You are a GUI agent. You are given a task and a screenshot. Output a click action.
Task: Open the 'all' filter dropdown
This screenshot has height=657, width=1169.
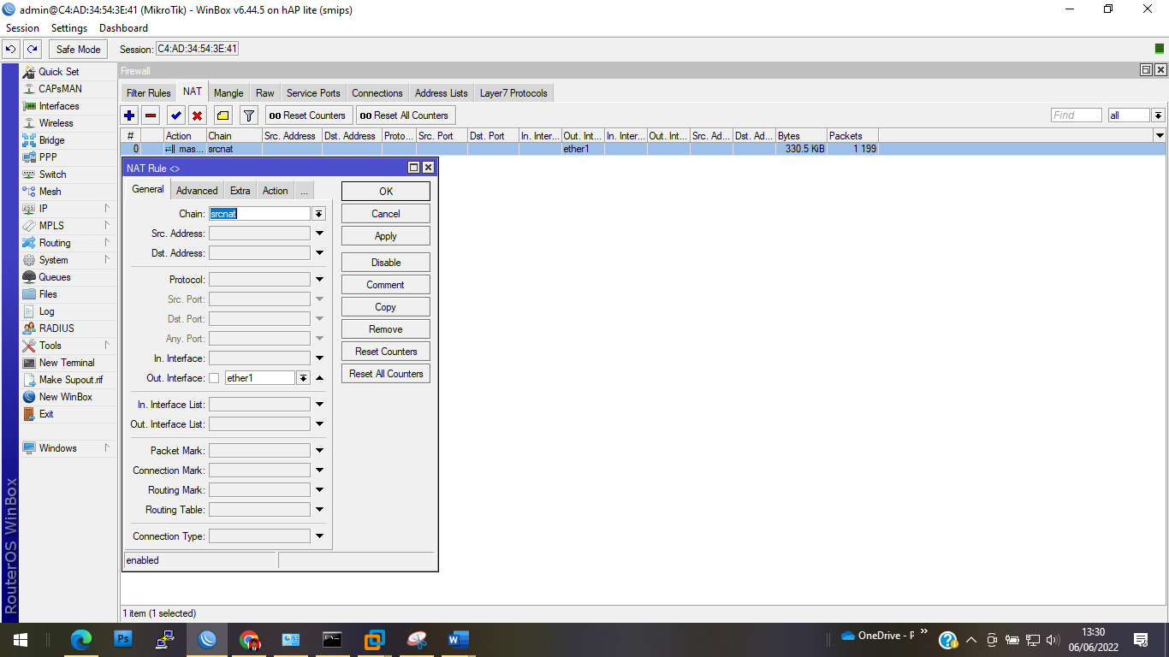[1158, 115]
